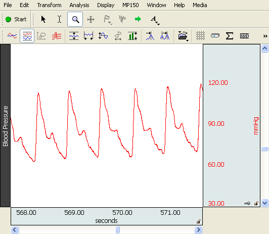Expand the toolbar overflow chevron
269x234 pixels.
point(265,36)
